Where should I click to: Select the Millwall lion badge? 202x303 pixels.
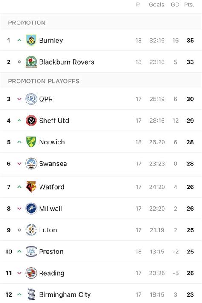point(31,209)
